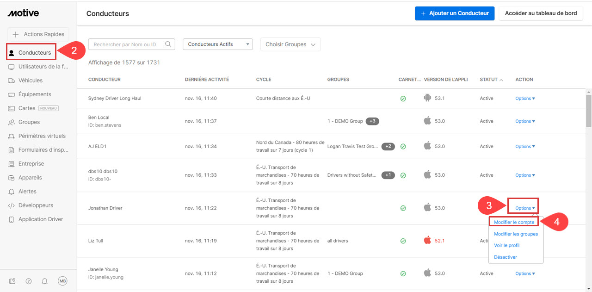Click the Application Driver phone icon

(12, 219)
